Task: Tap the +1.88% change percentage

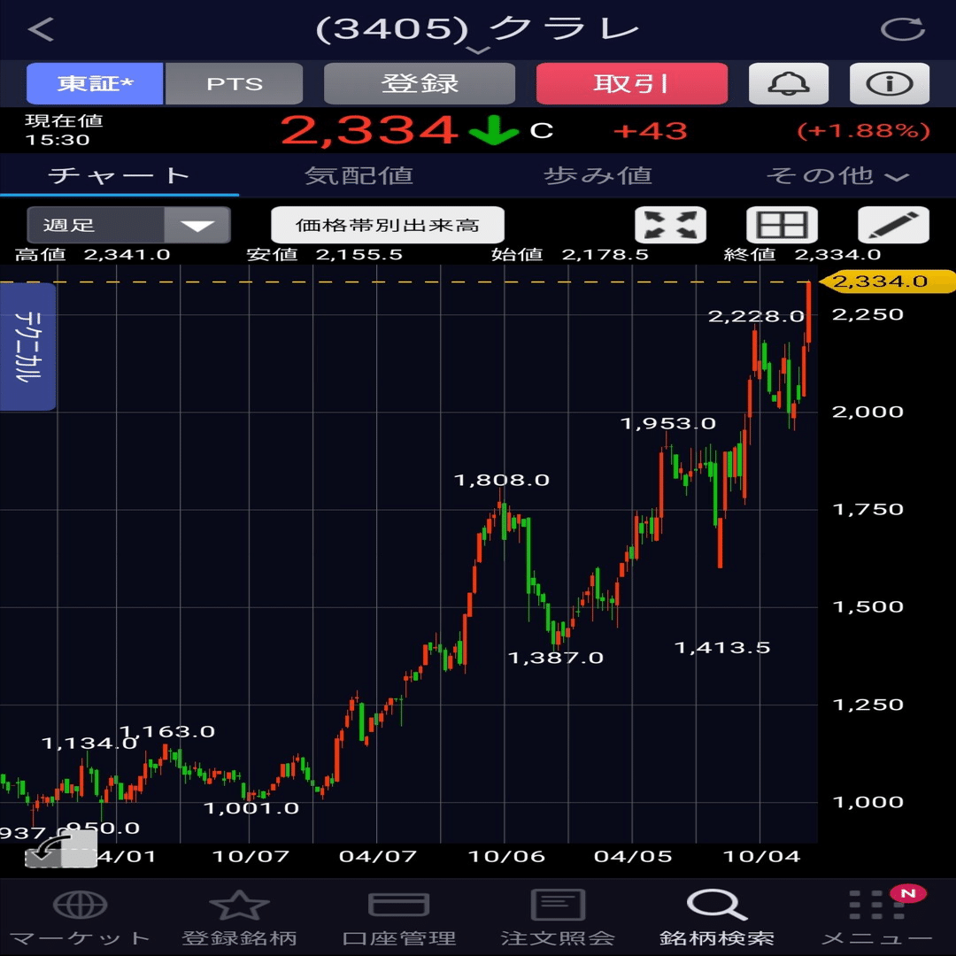Action: (863, 131)
